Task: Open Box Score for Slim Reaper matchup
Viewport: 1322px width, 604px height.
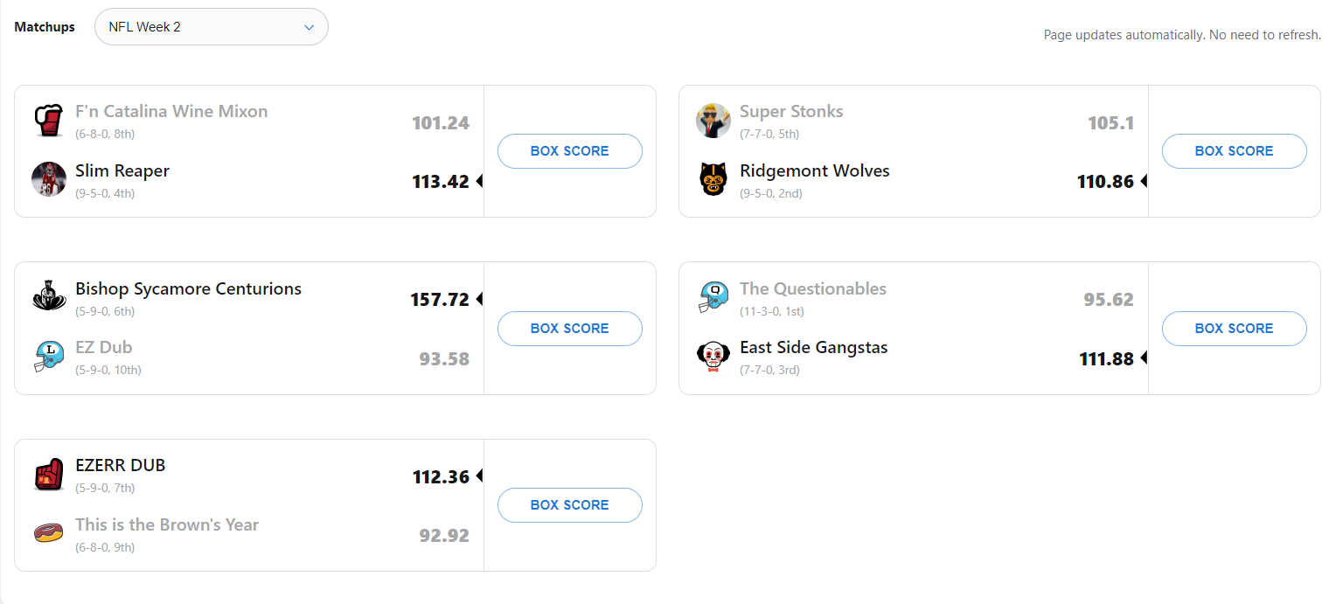Action: 569,151
